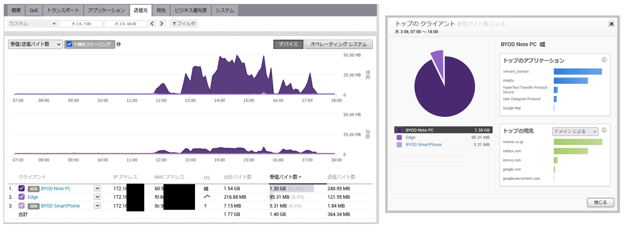Click unknown OS question mark for SmartPhone
The height and width of the screenshot is (227, 625).
[206, 206]
